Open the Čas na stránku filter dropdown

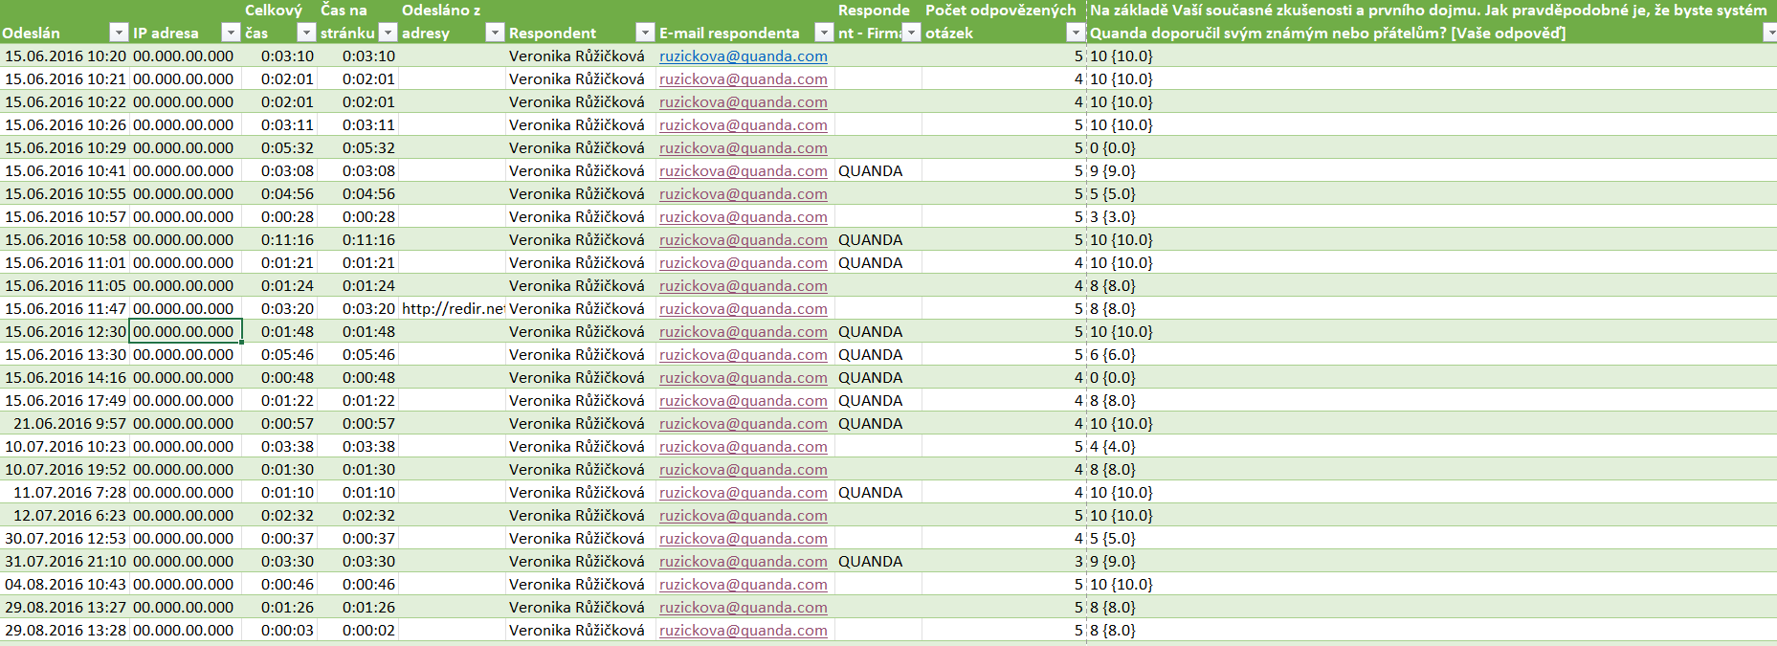pos(388,33)
